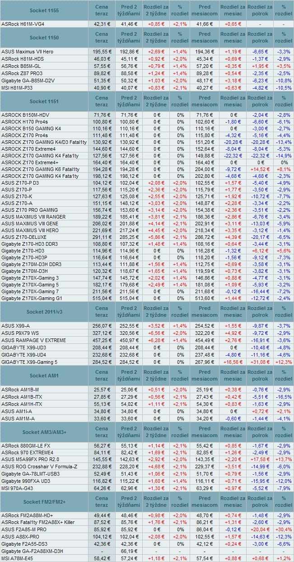Viewport: 294px width, 562px height.
Task: Select the ASRock H81M-HDS row name
Action: click(23, 59)
